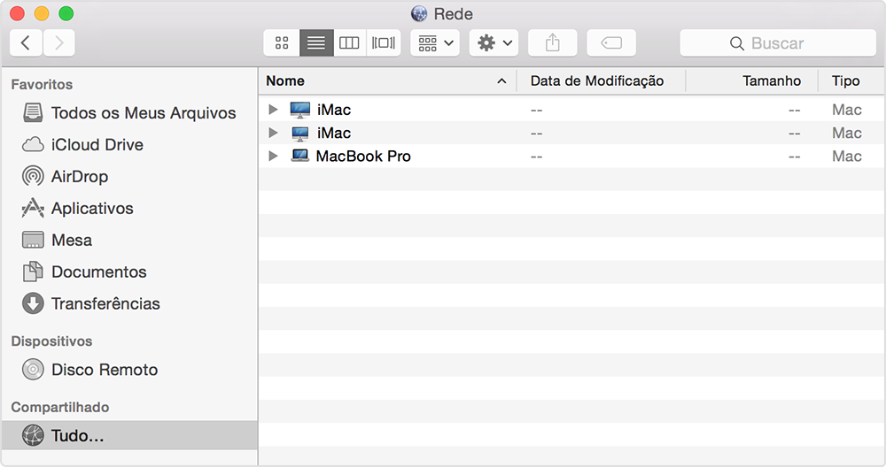
Task: Switch to icon view in toolbar
Action: [282, 42]
